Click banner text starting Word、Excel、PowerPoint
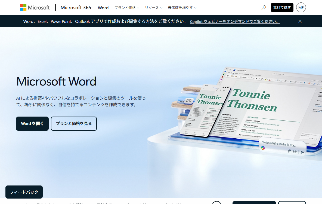Image resolution: width=322 pixels, height=204 pixels. [105, 22]
